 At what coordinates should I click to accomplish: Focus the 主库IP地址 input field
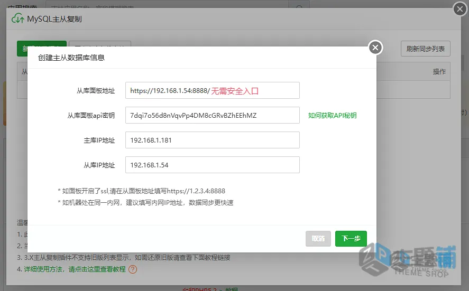[213, 140]
